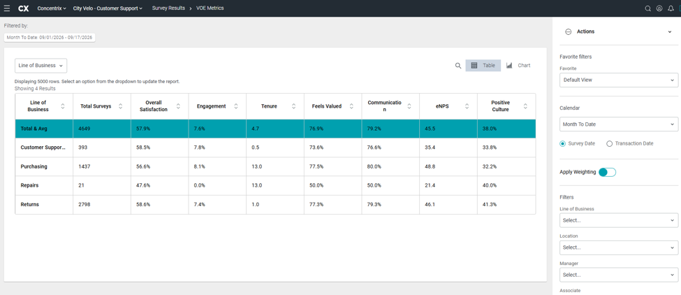Image resolution: width=681 pixels, height=295 pixels.
Task: Click the Returns row label
Action: pyautogui.click(x=30, y=205)
